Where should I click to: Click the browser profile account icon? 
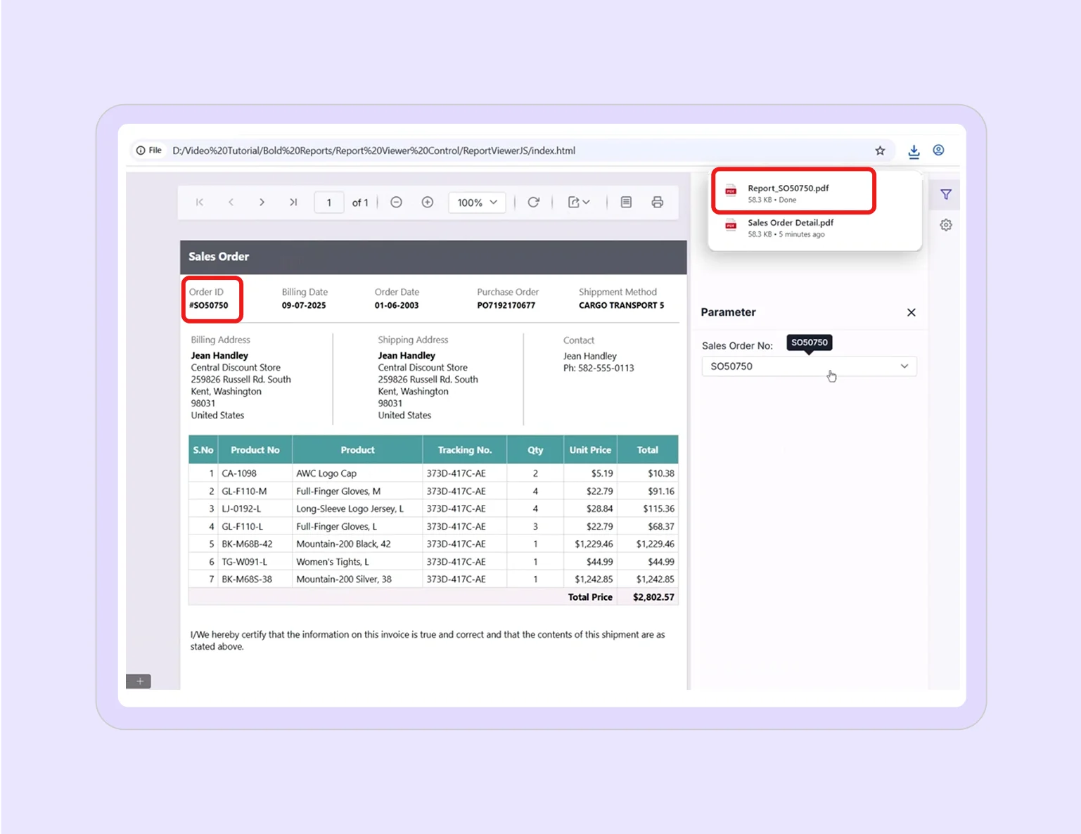938,150
